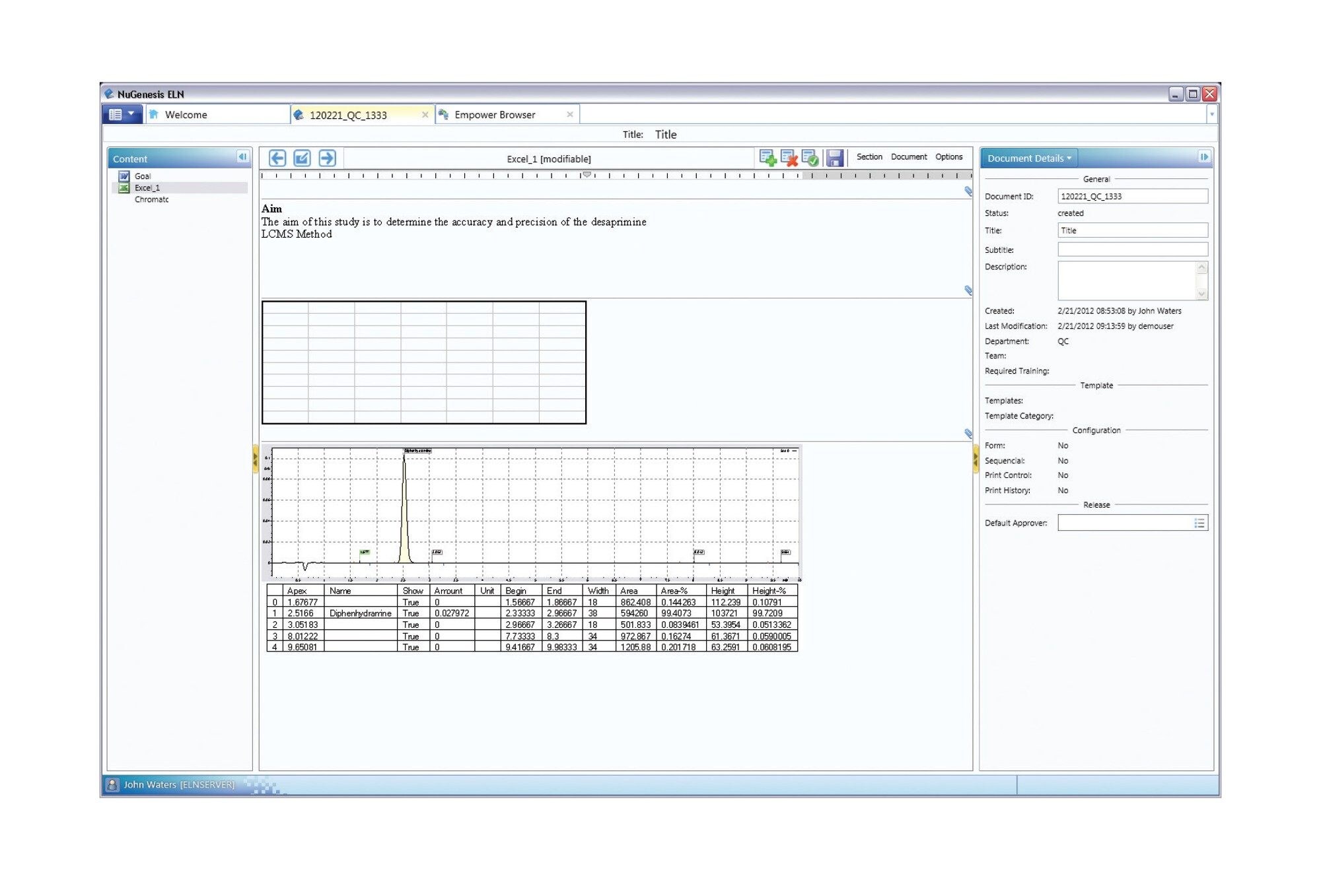Viewport: 1321px width, 880px height.
Task: Open the main menu dropdown button
Action: tap(122, 114)
